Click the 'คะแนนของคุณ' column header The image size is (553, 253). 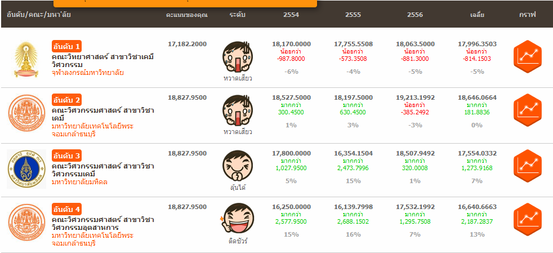pyautogui.click(x=187, y=15)
